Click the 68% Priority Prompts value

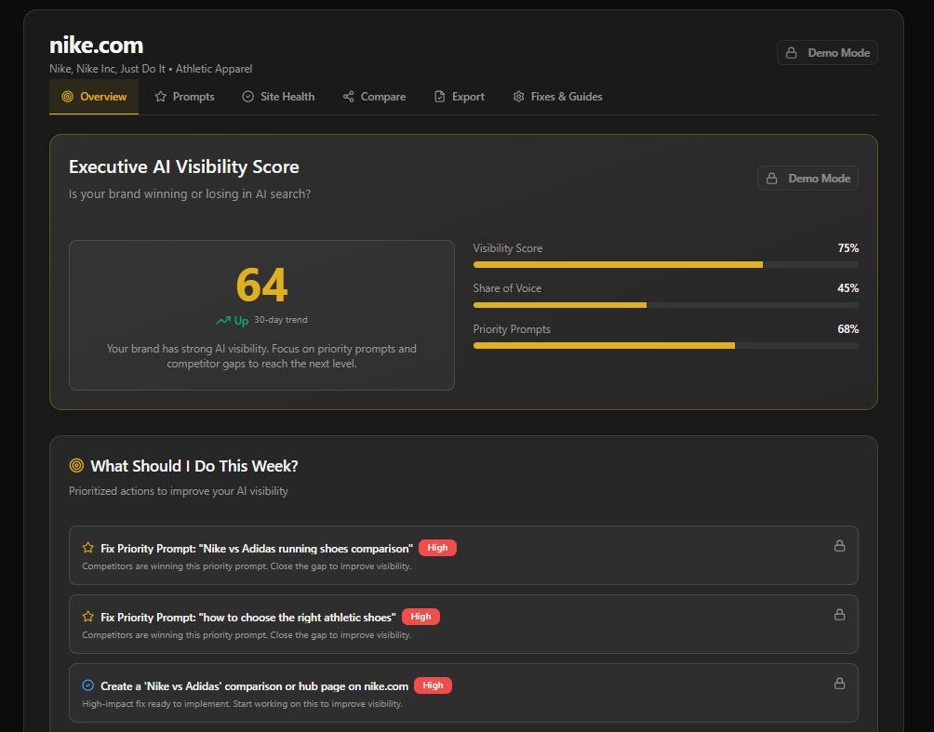click(x=848, y=328)
